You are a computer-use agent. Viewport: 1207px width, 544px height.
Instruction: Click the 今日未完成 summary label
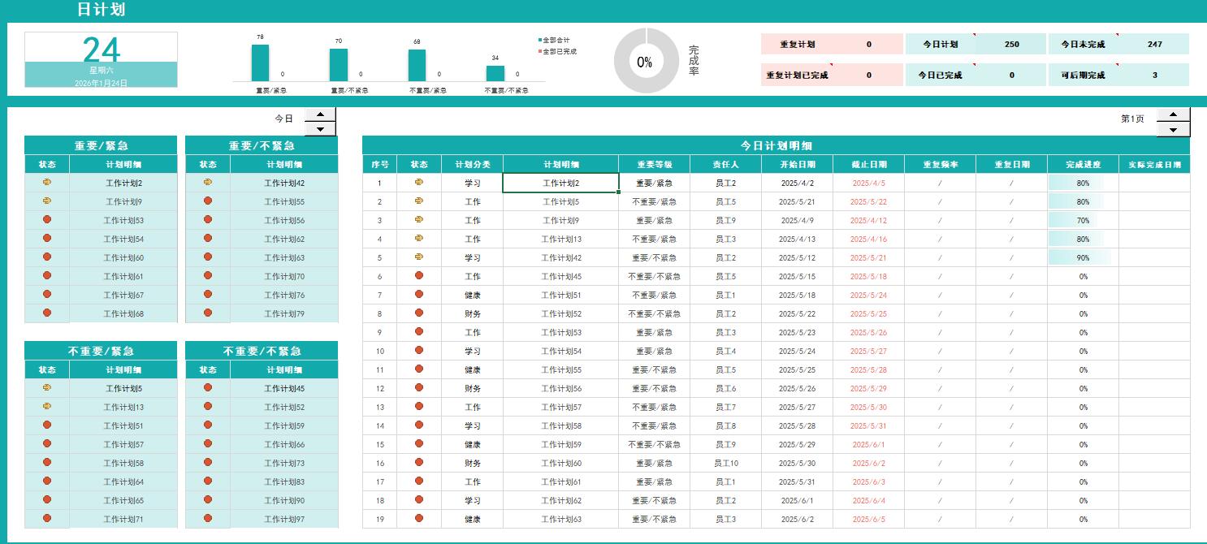(x=1083, y=45)
